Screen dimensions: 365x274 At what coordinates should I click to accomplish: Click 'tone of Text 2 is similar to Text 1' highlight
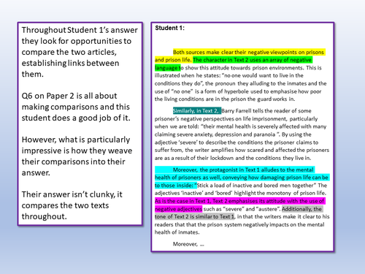click(x=195, y=216)
